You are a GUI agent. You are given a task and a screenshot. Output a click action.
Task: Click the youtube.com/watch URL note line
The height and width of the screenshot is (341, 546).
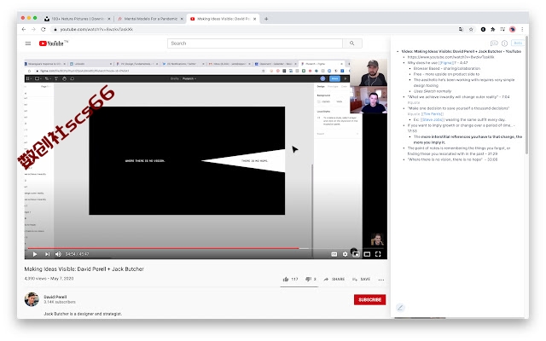tap(450, 57)
